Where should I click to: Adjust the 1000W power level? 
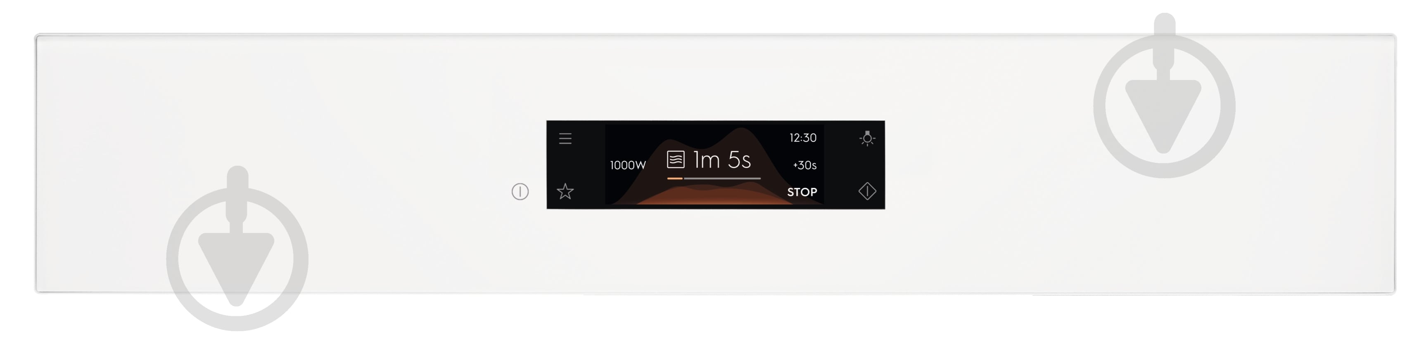pyautogui.click(x=628, y=165)
